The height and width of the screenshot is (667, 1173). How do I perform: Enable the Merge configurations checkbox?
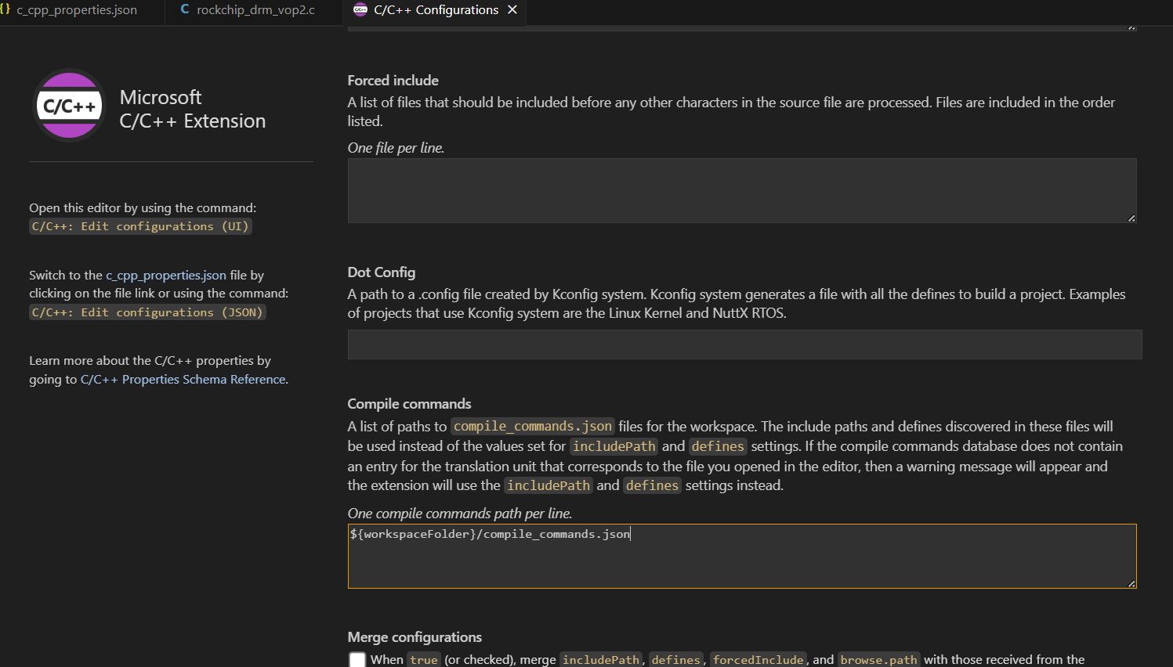coord(357,659)
